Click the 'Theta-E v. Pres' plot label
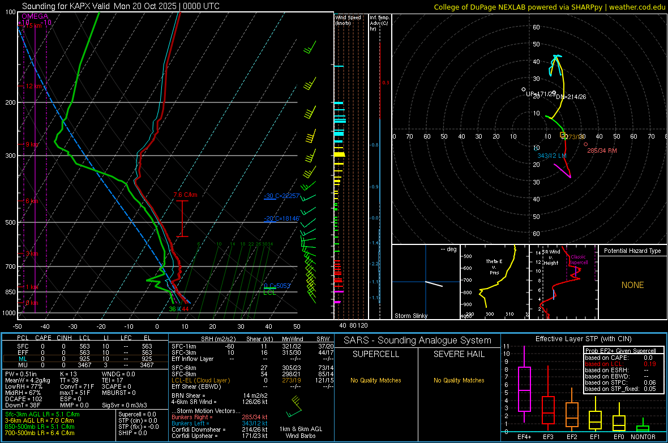 [x=494, y=266]
